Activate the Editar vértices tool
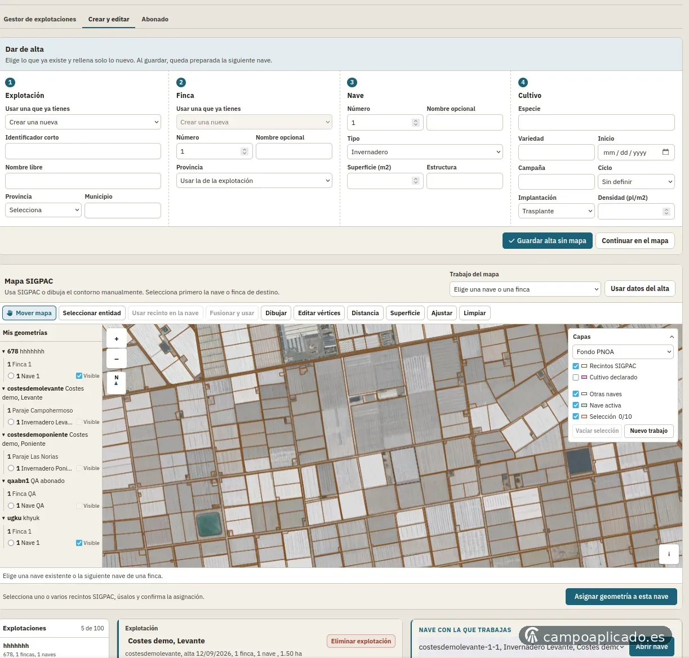This screenshot has width=689, height=658. pos(319,313)
